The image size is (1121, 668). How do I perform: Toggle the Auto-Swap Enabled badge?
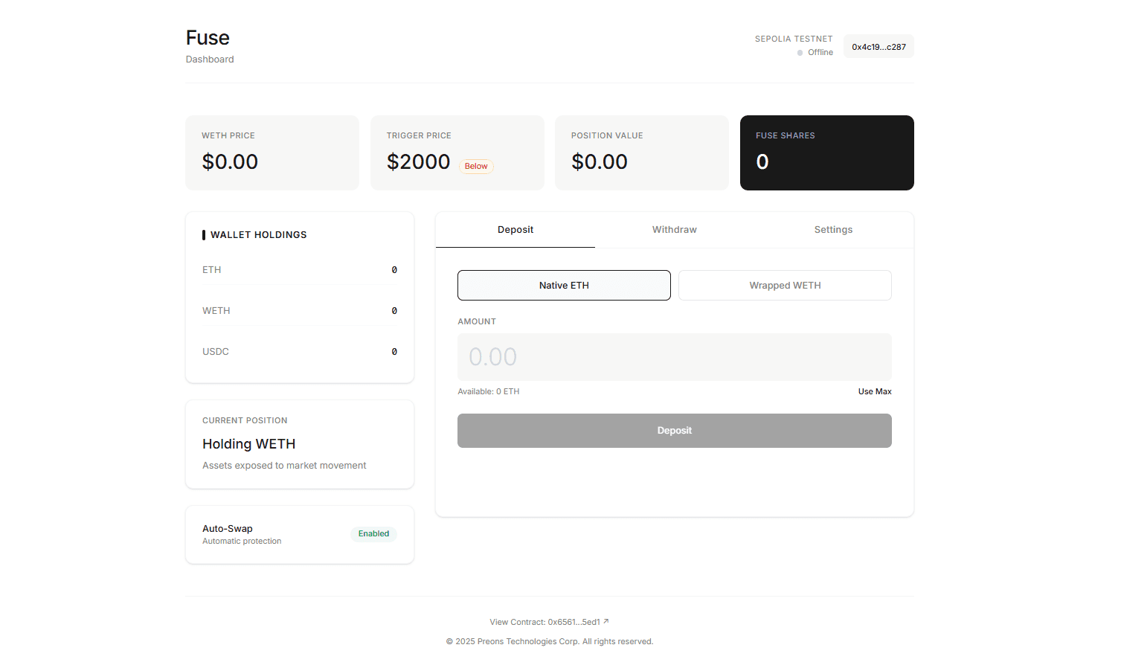373,534
